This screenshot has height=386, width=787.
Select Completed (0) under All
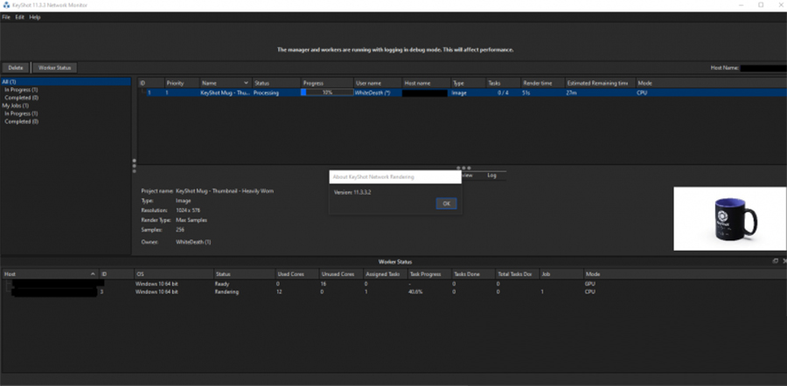pos(23,97)
